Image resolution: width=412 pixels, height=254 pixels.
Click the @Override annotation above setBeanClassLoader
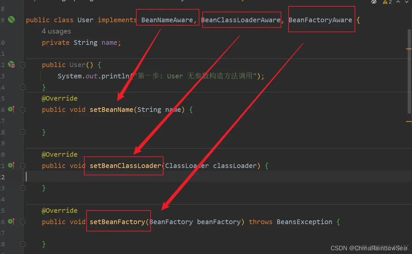click(60, 154)
